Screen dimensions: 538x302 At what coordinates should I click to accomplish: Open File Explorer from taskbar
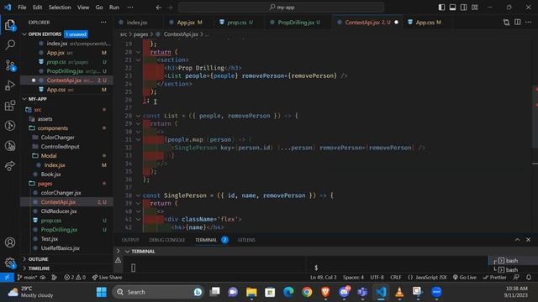251,292
